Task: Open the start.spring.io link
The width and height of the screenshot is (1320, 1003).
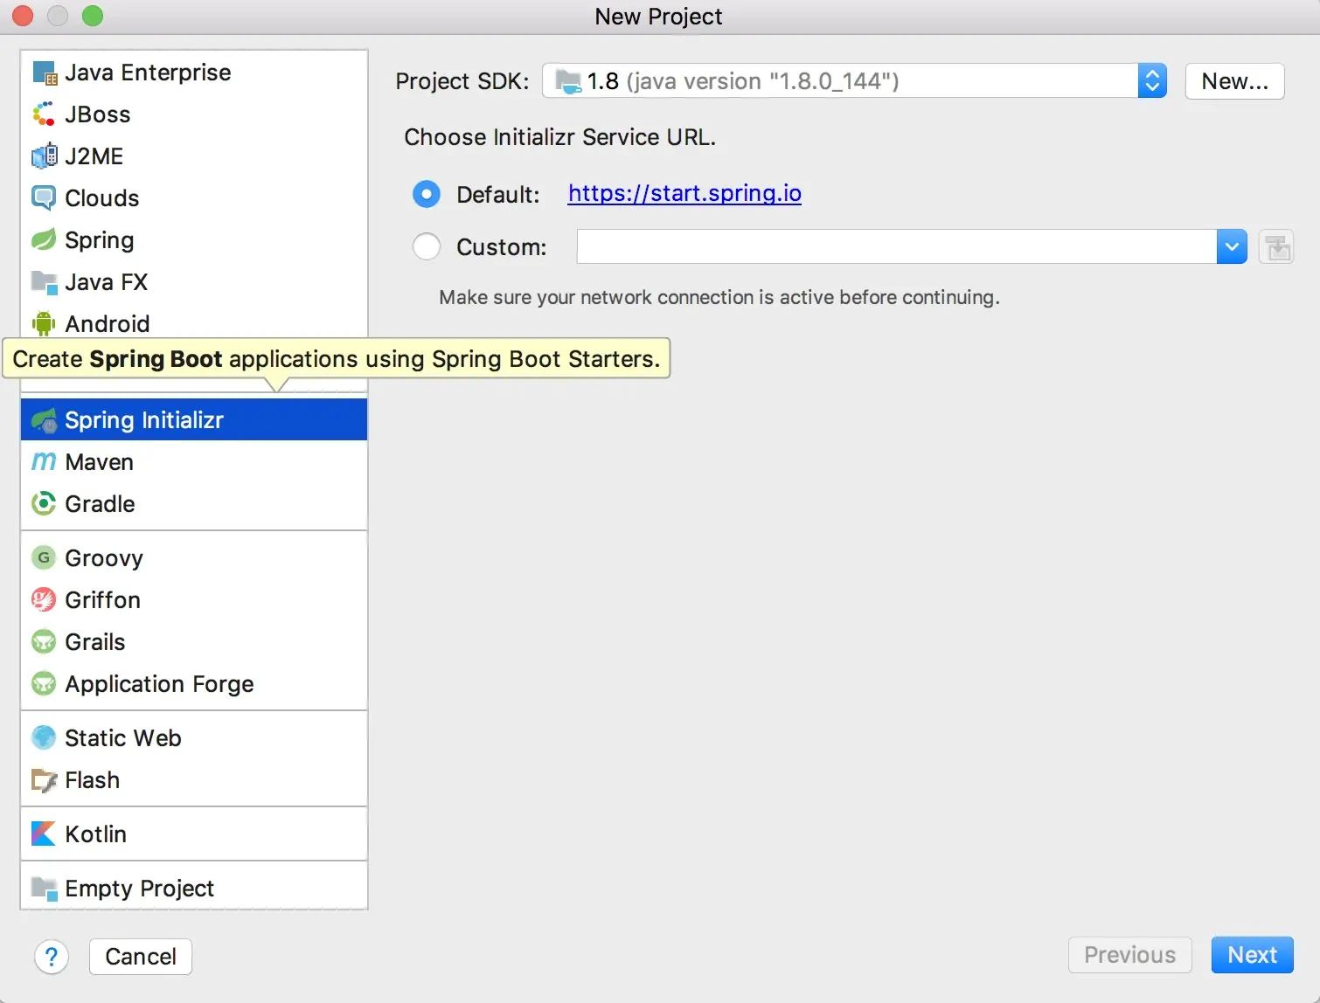Action: 684,193
